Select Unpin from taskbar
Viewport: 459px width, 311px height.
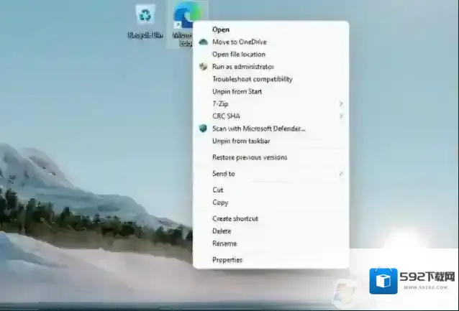click(240, 141)
